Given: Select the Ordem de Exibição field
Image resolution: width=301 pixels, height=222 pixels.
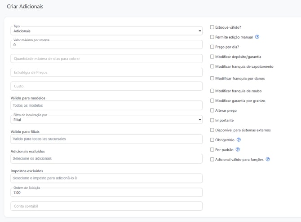Looking at the screenshot, I should coord(106,192).
